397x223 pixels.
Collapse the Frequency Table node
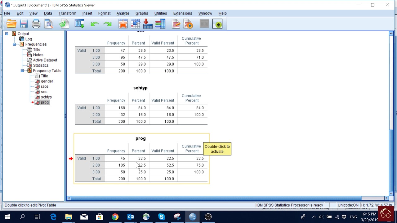pos(22,71)
